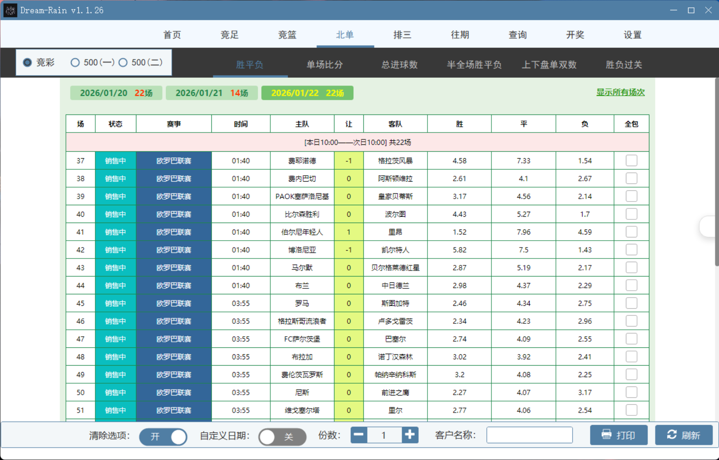Click the 客户名称 input field
The width and height of the screenshot is (719, 460).
[529, 435]
